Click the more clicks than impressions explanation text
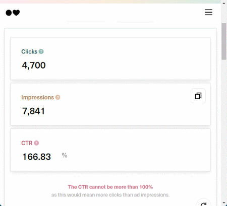The image size is (227, 206). point(110,195)
